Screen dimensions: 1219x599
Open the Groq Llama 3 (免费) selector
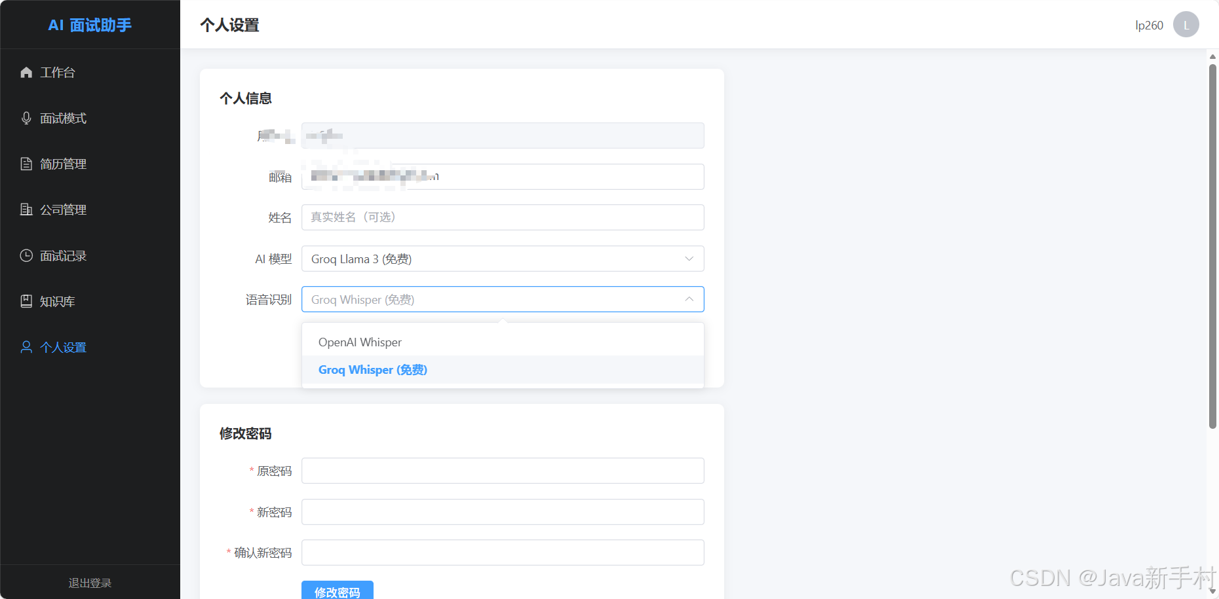click(x=503, y=259)
